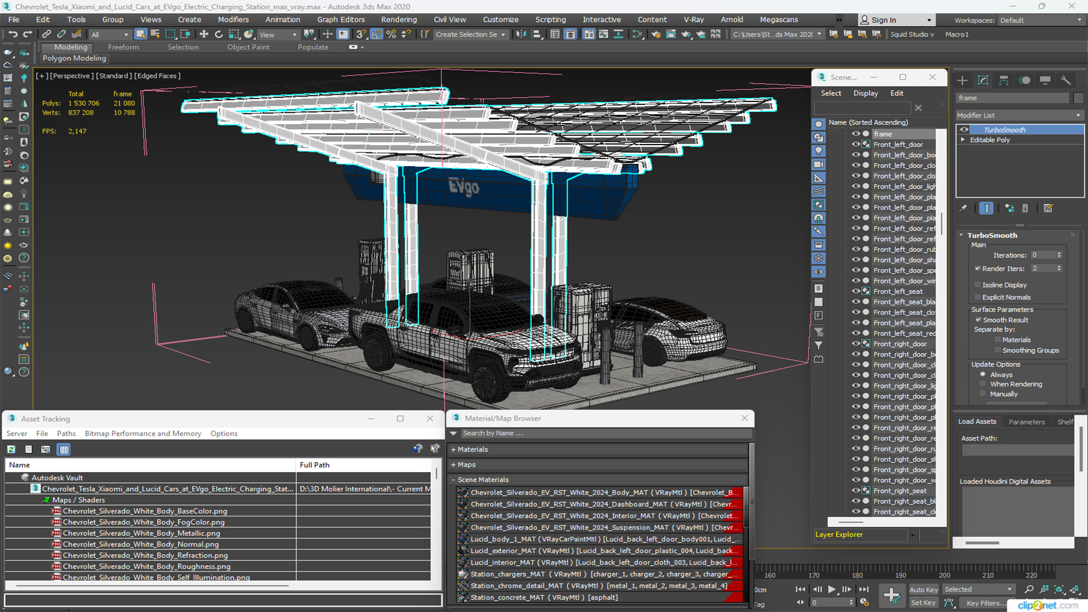This screenshot has width=1088, height=612.
Task: Open Time Configuration clock icon
Action: point(864,602)
